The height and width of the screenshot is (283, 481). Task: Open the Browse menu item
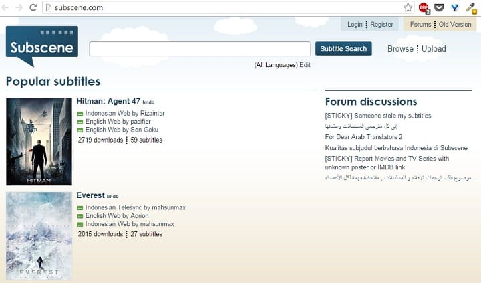[x=400, y=49]
